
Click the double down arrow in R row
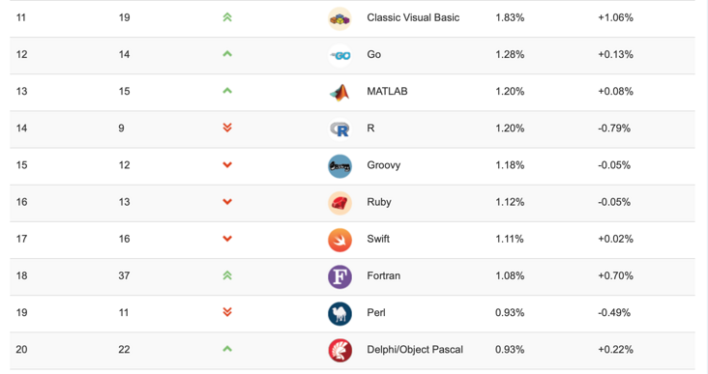pos(227,128)
